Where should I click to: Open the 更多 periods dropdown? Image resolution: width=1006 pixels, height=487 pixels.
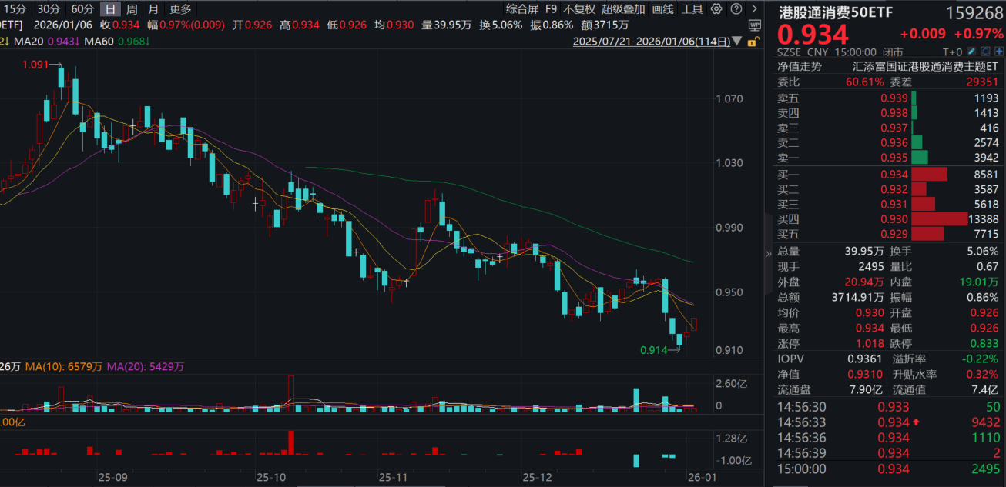tap(180, 9)
